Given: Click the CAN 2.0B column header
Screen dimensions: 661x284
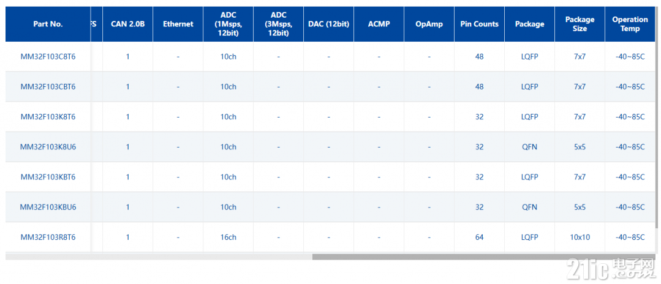Looking at the screenshot, I should [x=128, y=24].
